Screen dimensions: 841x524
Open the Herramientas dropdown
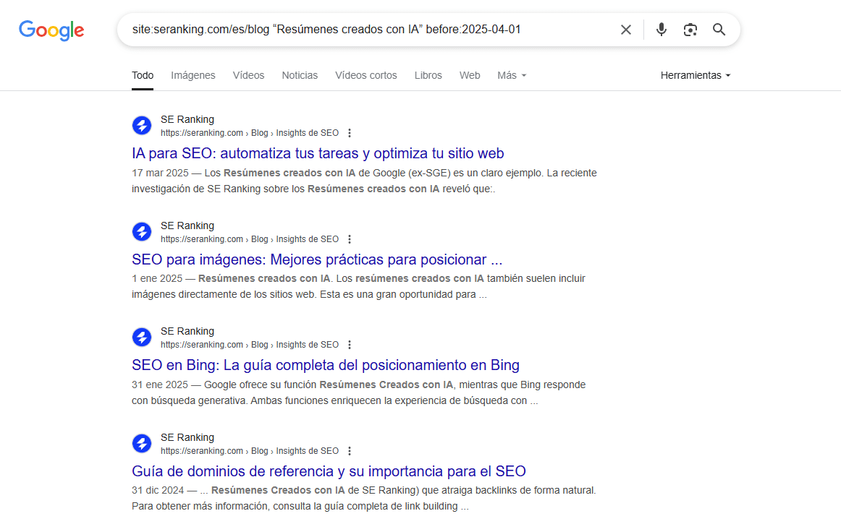(x=696, y=76)
